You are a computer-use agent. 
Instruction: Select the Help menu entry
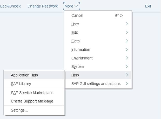[75, 75]
